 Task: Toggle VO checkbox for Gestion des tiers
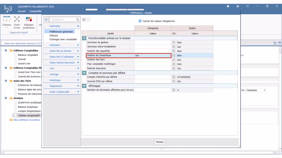(x=174, y=60)
